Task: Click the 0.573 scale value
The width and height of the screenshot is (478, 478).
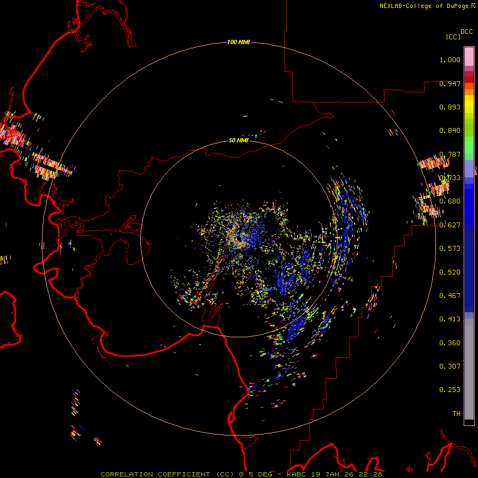Action: coord(450,249)
